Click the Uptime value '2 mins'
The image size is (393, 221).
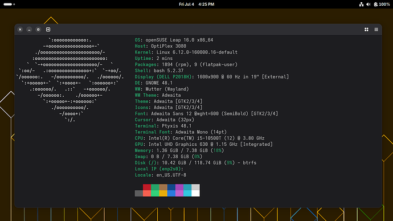(x=165, y=58)
